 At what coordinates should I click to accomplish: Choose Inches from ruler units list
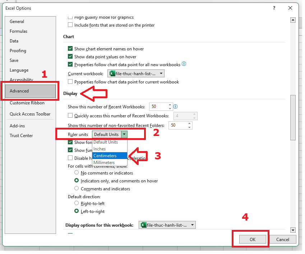pos(110,149)
